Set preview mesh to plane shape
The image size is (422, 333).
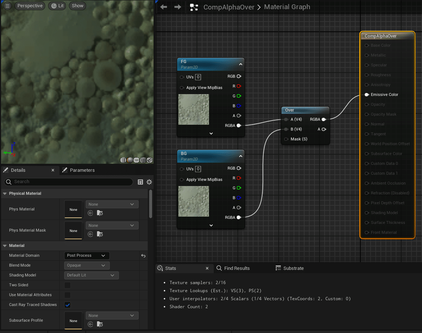(x=136, y=160)
